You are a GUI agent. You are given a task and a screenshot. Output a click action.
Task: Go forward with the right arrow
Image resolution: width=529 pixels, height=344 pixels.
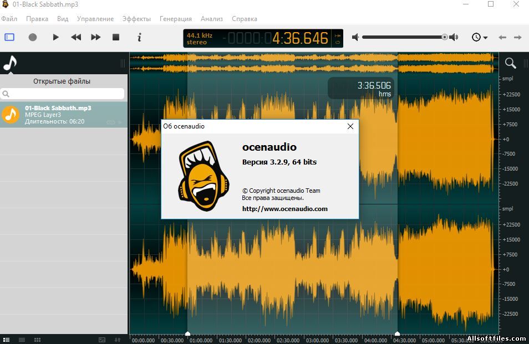(x=518, y=38)
